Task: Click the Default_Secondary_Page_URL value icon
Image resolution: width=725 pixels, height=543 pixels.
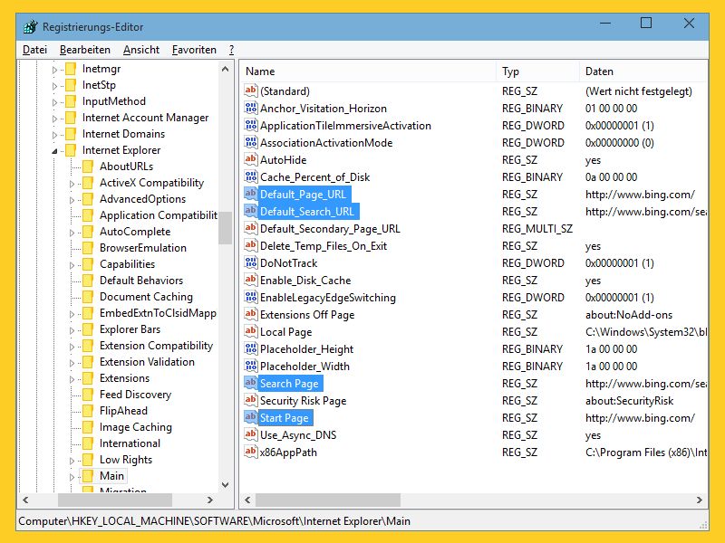Action: click(x=251, y=228)
